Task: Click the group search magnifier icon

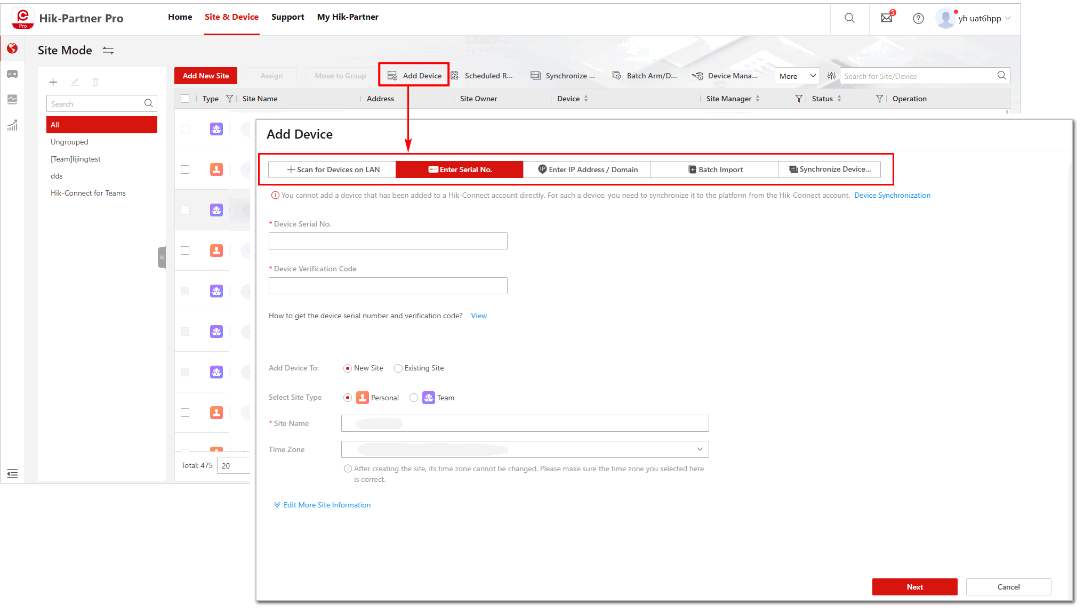Action: click(149, 103)
